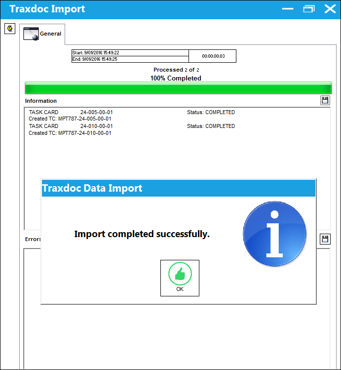This screenshot has width=341, height=370.
Task: Click Status: COMPLETED for task card 24-010-00-01
Action: [211, 126]
